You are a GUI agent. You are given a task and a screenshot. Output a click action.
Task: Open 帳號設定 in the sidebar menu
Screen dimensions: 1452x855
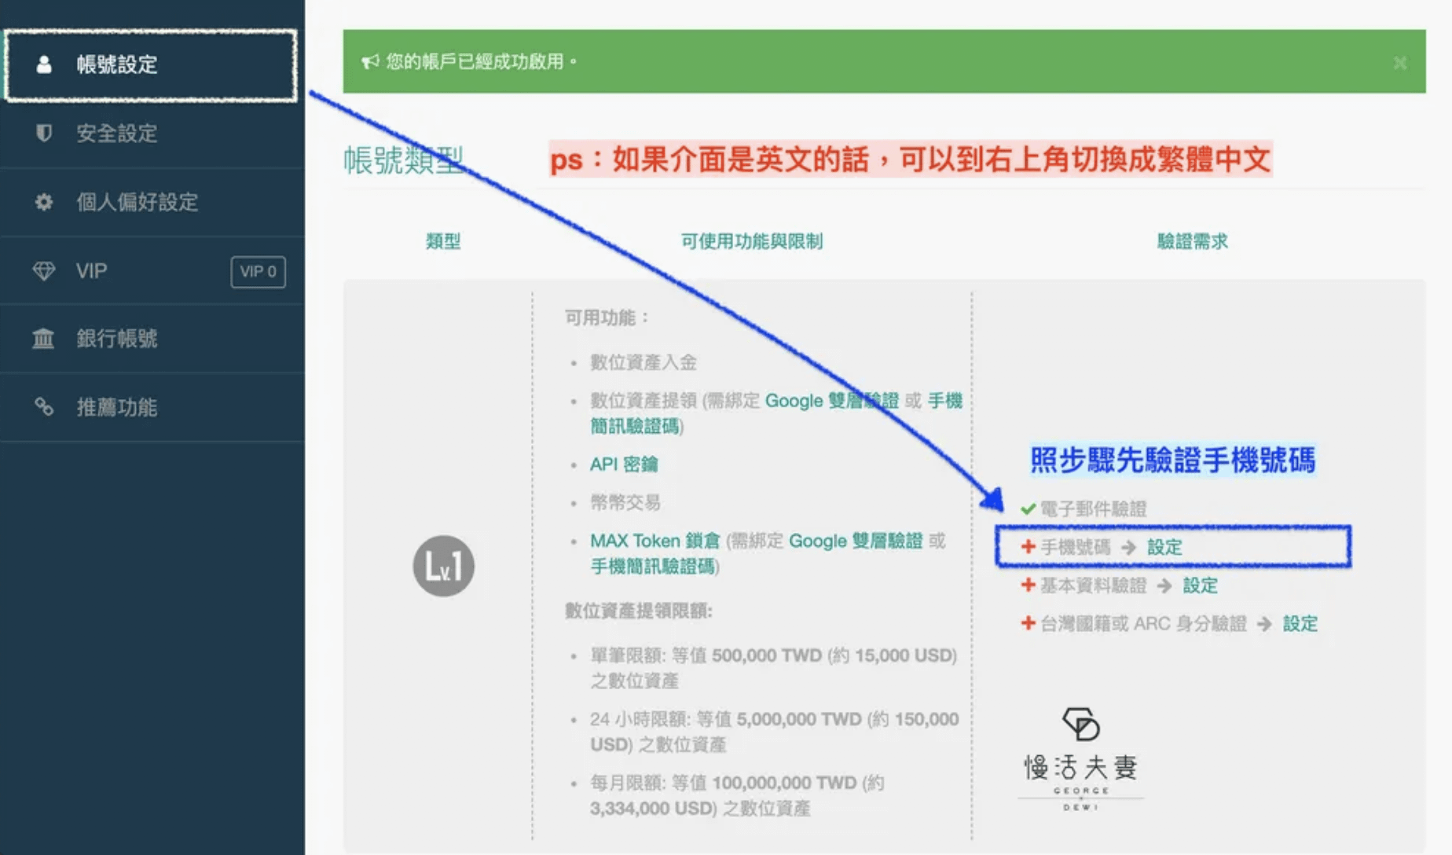tap(117, 64)
